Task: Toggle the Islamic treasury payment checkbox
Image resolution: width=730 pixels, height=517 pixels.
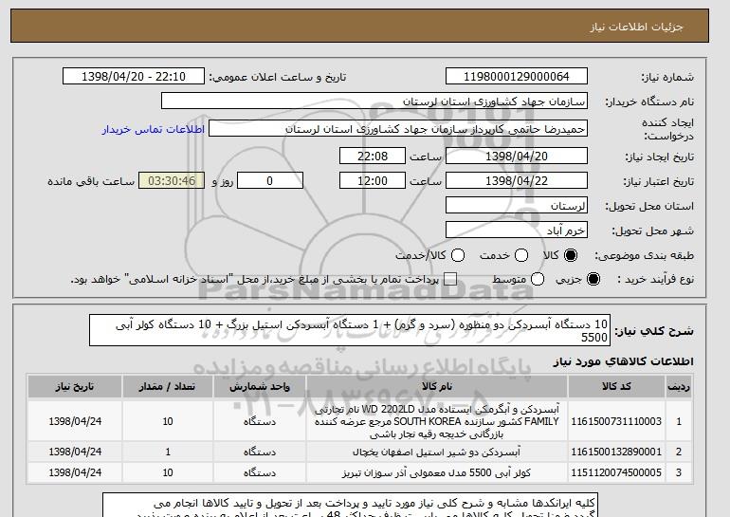Action: pyautogui.click(x=450, y=279)
